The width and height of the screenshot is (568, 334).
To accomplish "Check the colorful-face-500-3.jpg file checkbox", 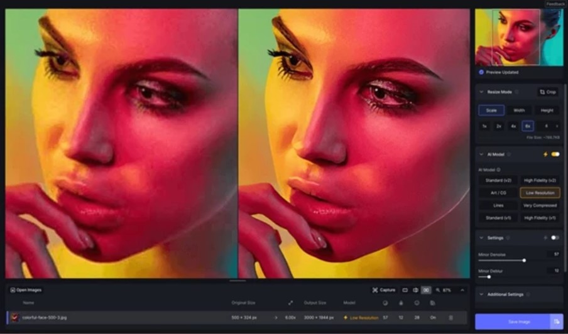I will coord(14,318).
